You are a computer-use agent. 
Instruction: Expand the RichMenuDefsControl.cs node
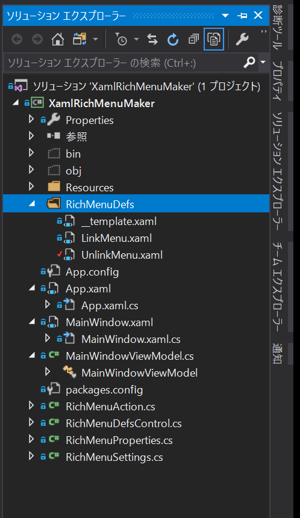coord(31,422)
